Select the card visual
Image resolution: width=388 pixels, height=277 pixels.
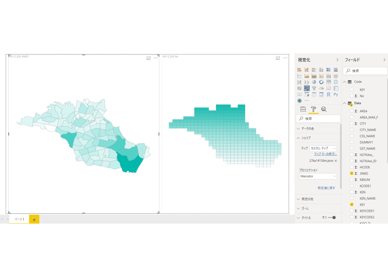(x=328, y=88)
